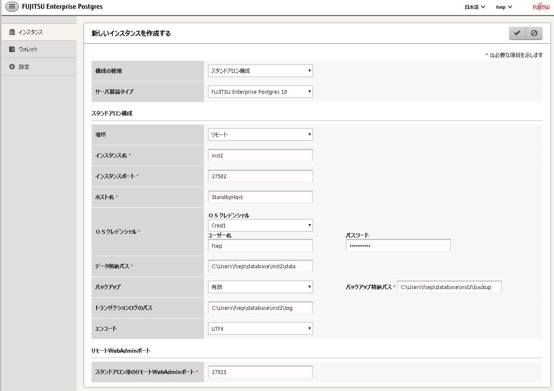Open the インスタンス menu item
The image size is (554, 391).
click(39, 32)
